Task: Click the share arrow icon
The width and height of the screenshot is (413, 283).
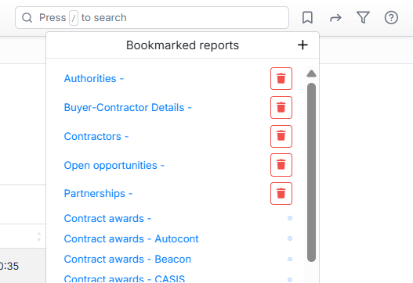Action: [x=335, y=18]
